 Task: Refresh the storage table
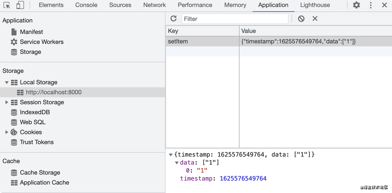(x=174, y=19)
